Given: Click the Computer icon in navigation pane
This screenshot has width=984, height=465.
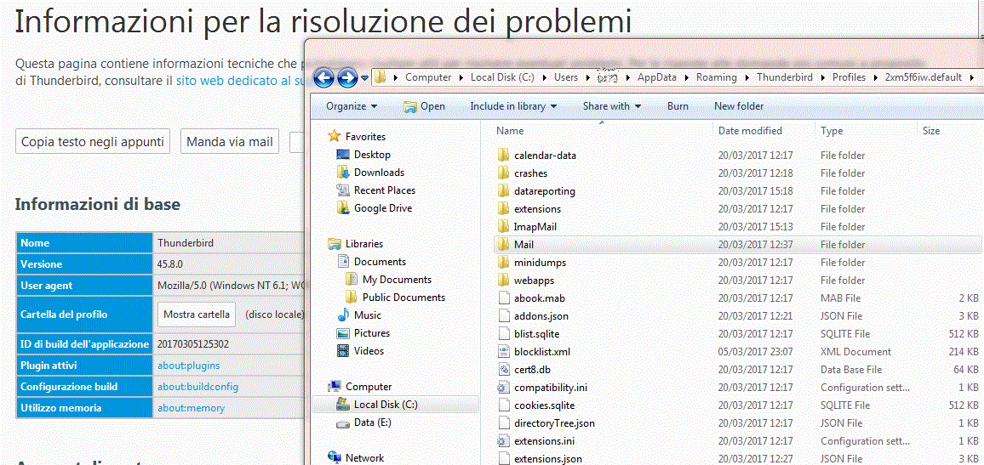Looking at the screenshot, I should pyautogui.click(x=335, y=387).
